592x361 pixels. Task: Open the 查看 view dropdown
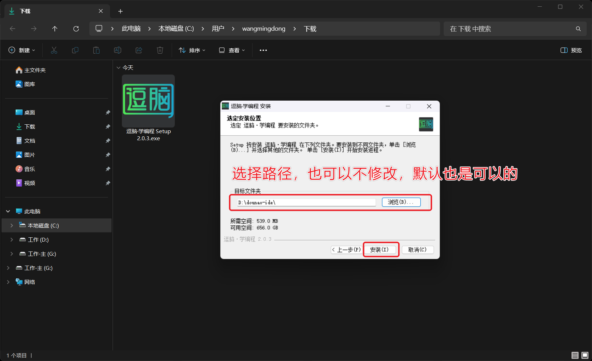tap(232, 50)
